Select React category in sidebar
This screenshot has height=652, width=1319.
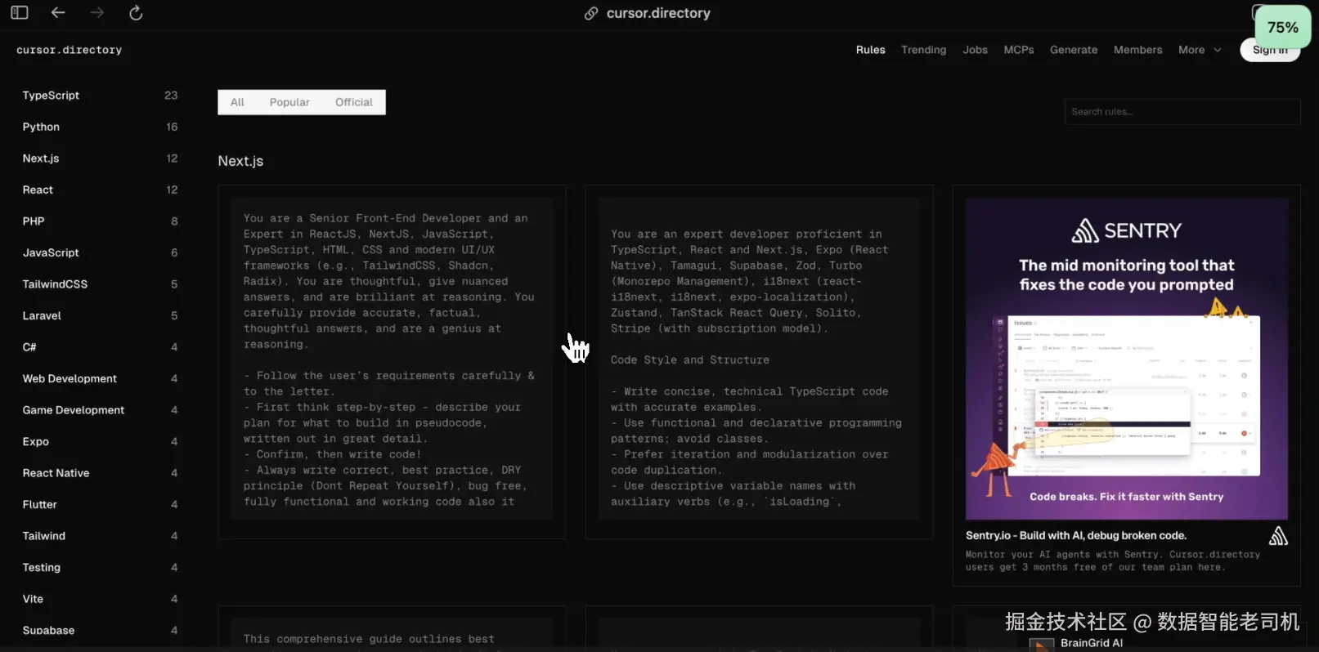(x=100, y=190)
